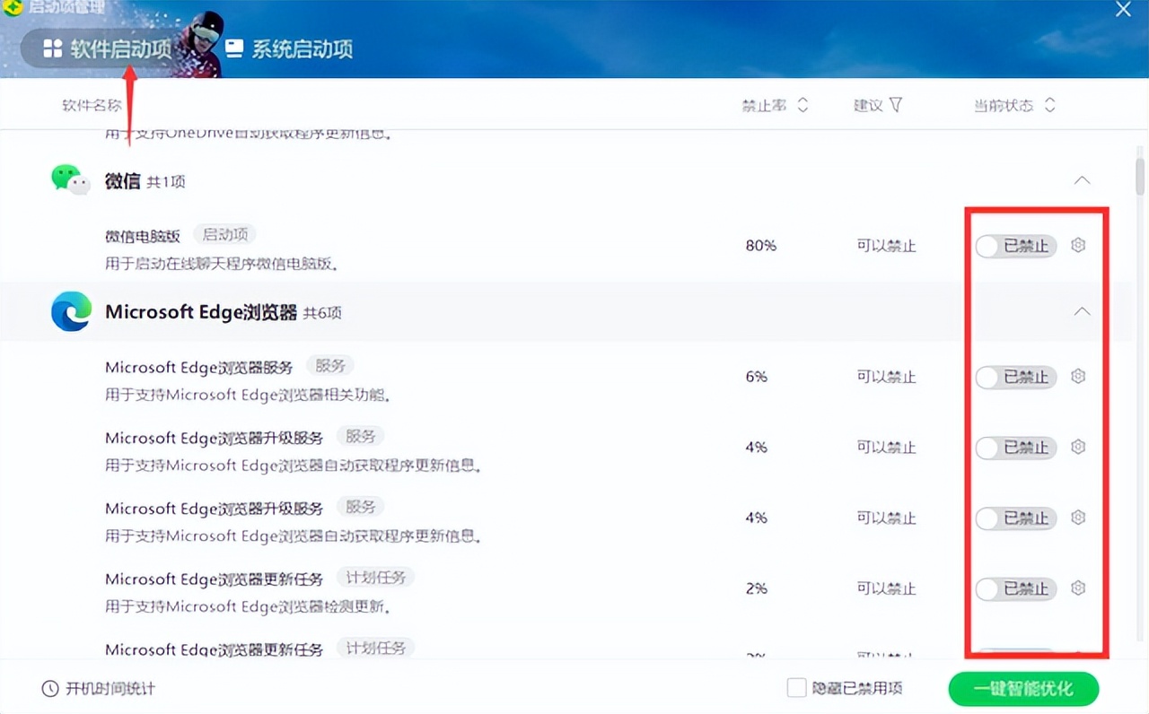
Task: Open settings gear for Edge浏览器更新任务
Action: point(1078,588)
